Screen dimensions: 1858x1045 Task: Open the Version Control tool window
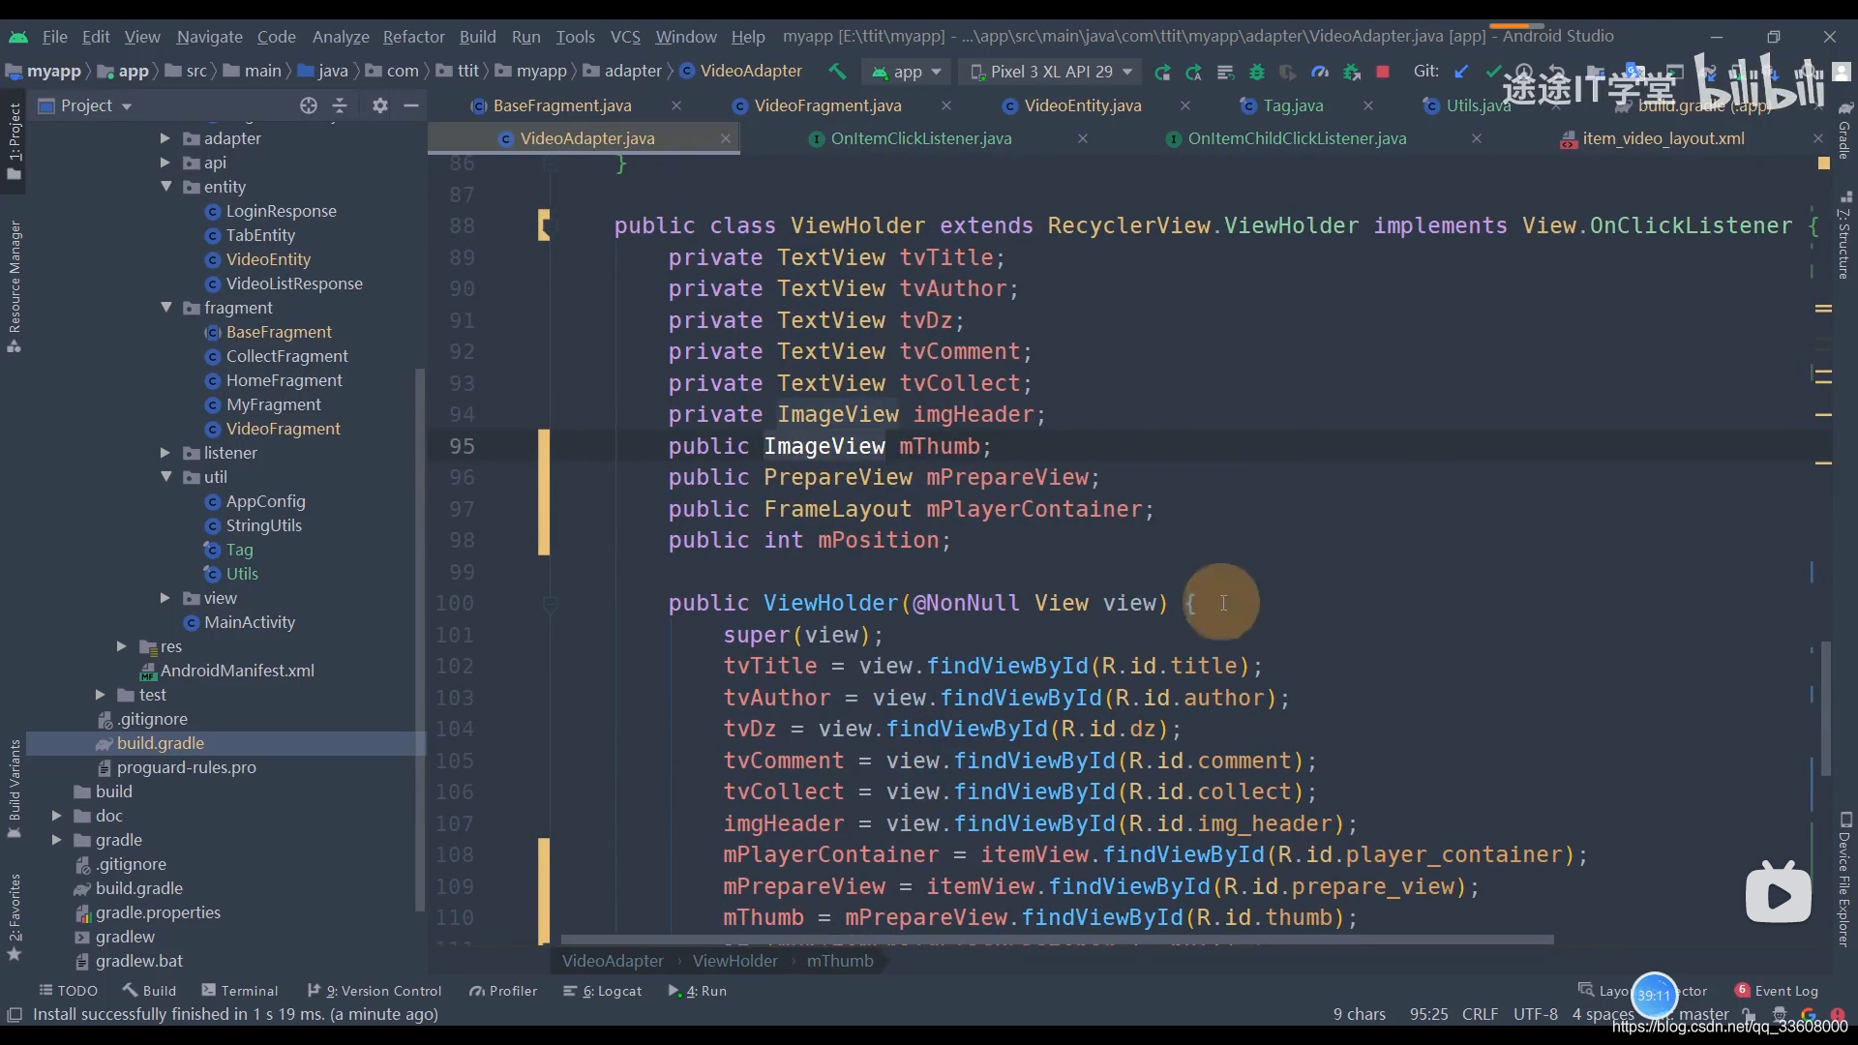pos(375,991)
